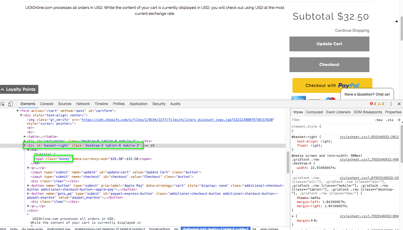Expand the collapsed table node

point(25,137)
